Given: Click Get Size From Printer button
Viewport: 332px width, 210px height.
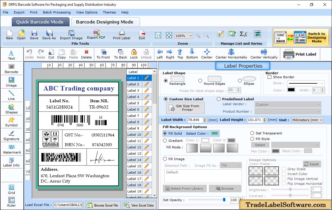Looking at the screenshot, I should click(x=185, y=108).
